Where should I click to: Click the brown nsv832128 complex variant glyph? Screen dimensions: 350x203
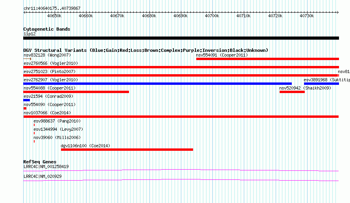click(27, 59)
